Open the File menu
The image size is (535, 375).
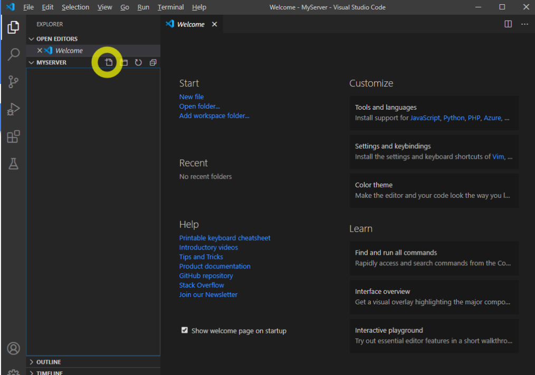pos(28,7)
